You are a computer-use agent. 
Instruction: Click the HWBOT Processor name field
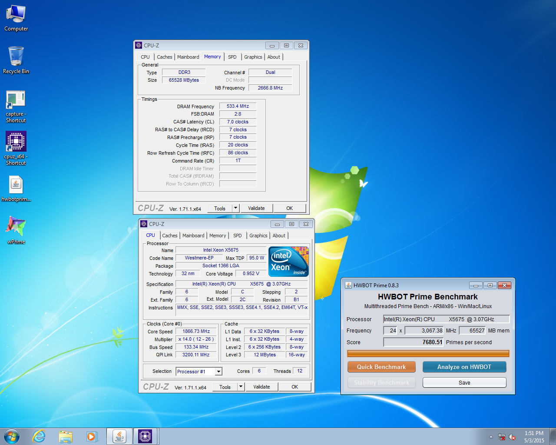(446, 319)
